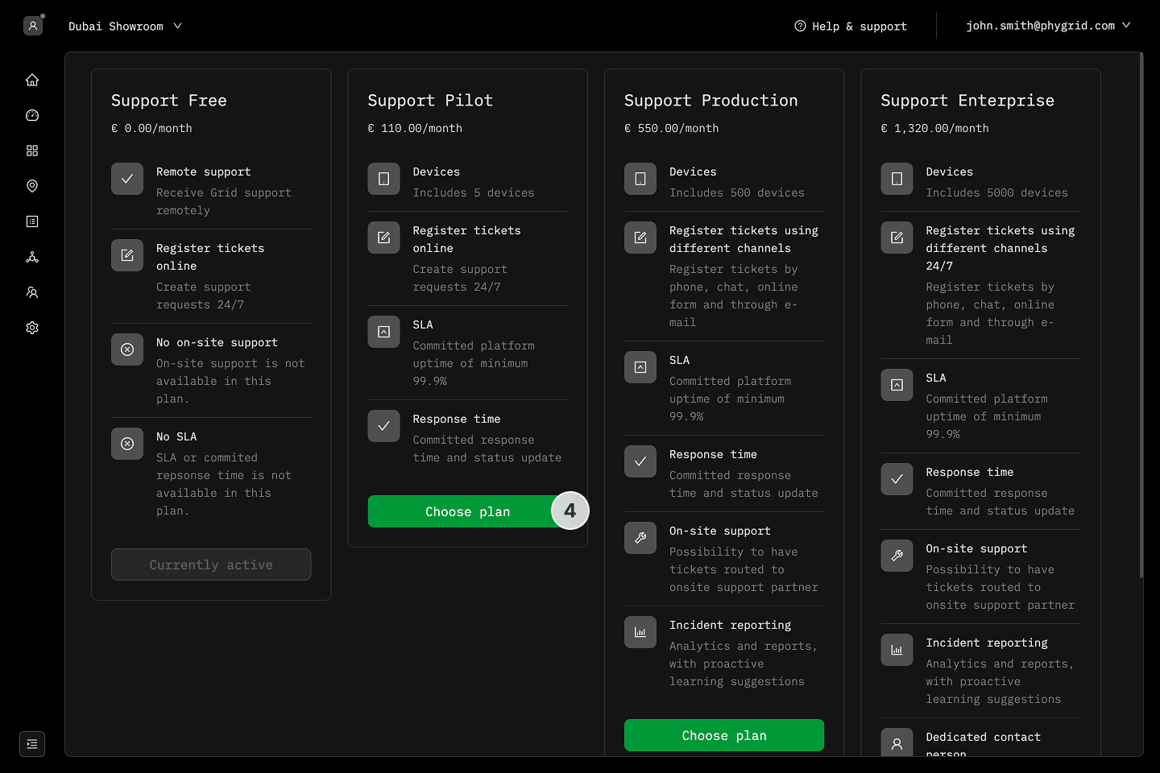Image resolution: width=1160 pixels, height=773 pixels.
Task: Open the locations pin icon
Action: pos(32,186)
